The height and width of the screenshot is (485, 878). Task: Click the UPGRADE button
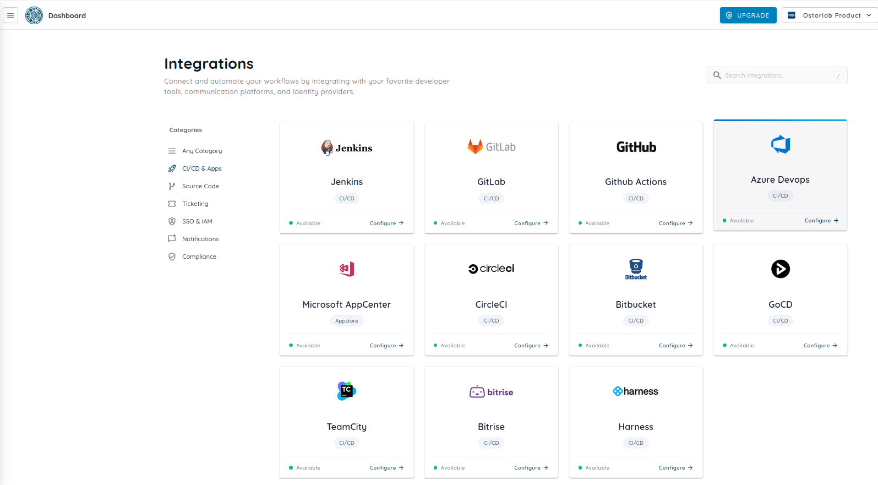click(x=748, y=15)
